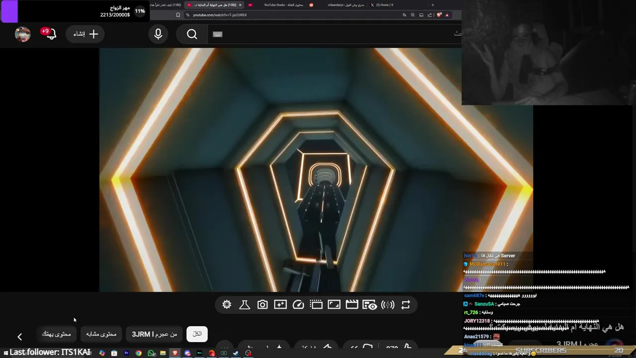Click the إنشاء create button

[x=85, y=34]
